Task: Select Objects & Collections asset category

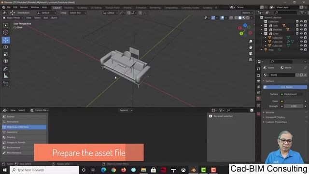Action: (24, 127)
